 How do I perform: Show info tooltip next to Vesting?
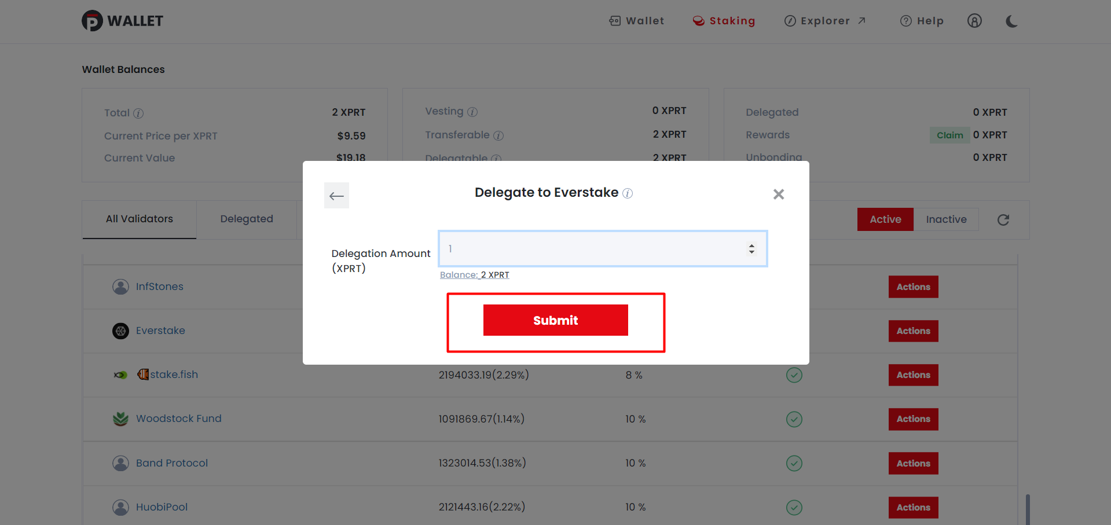point(472,112)
